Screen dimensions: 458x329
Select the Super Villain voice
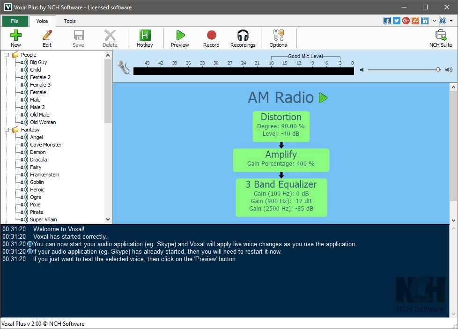pos(43,219)
